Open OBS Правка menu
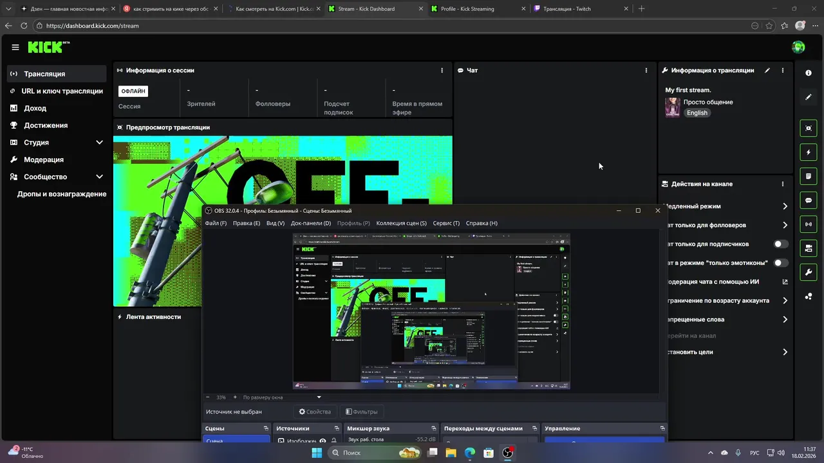Screen dimensions: 824x463 pyautogui.click(x=247, y=223)
